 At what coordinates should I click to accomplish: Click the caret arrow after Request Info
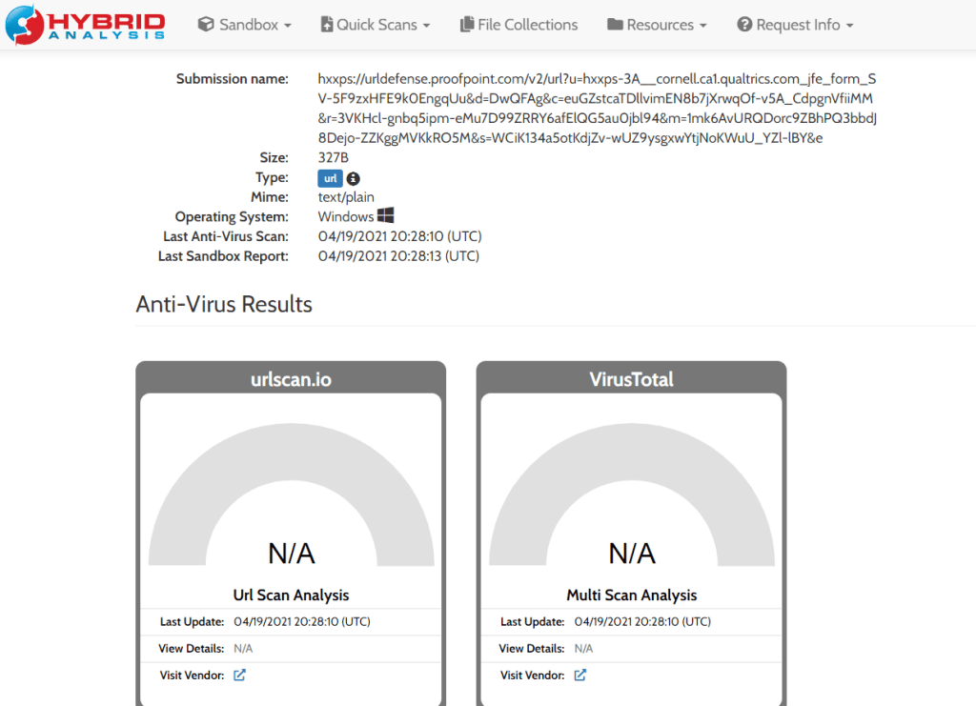pos(849,26)
